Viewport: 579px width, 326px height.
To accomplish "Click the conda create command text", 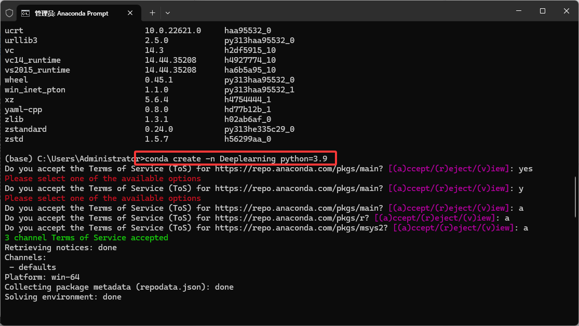I will click(x=236, y=159).
